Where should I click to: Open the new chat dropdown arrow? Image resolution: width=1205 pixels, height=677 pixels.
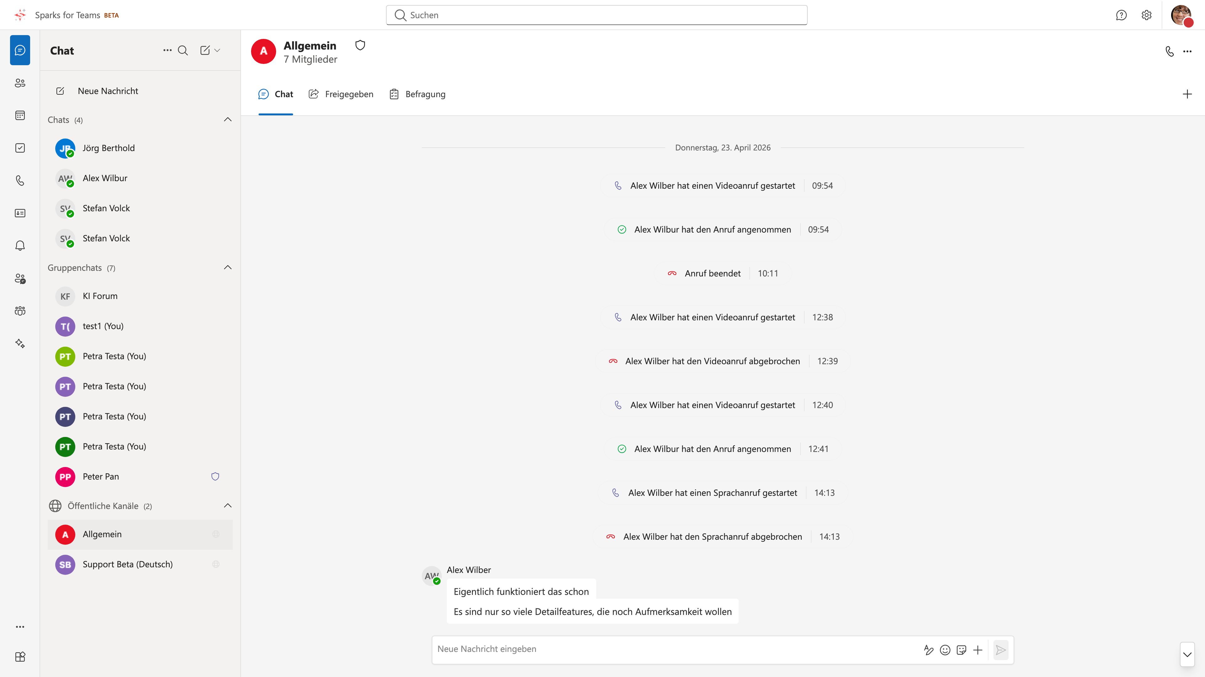tap(217, 50)
